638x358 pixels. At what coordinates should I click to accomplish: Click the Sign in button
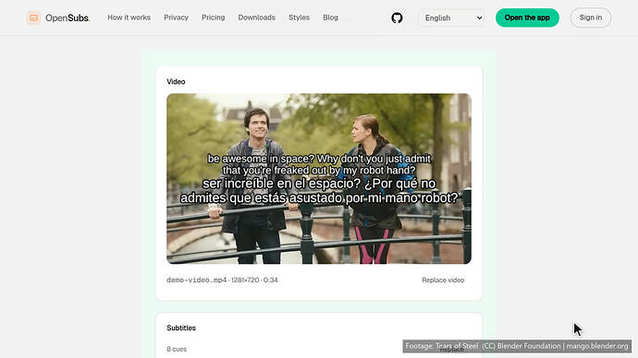591,18
